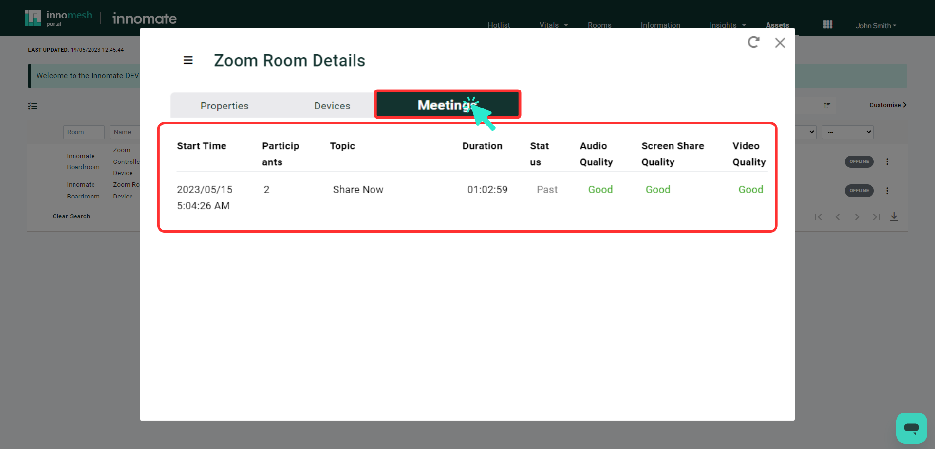Click the participants count 2

click(x=266, y=190)
